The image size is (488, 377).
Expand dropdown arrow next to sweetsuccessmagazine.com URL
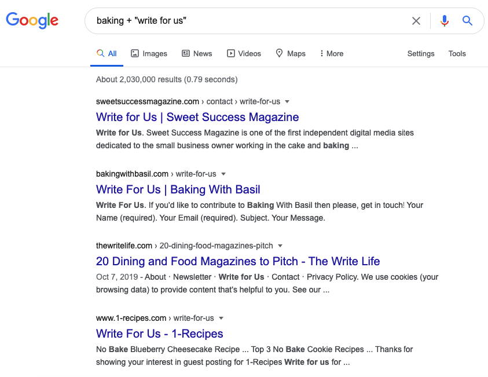pos(287,102)
